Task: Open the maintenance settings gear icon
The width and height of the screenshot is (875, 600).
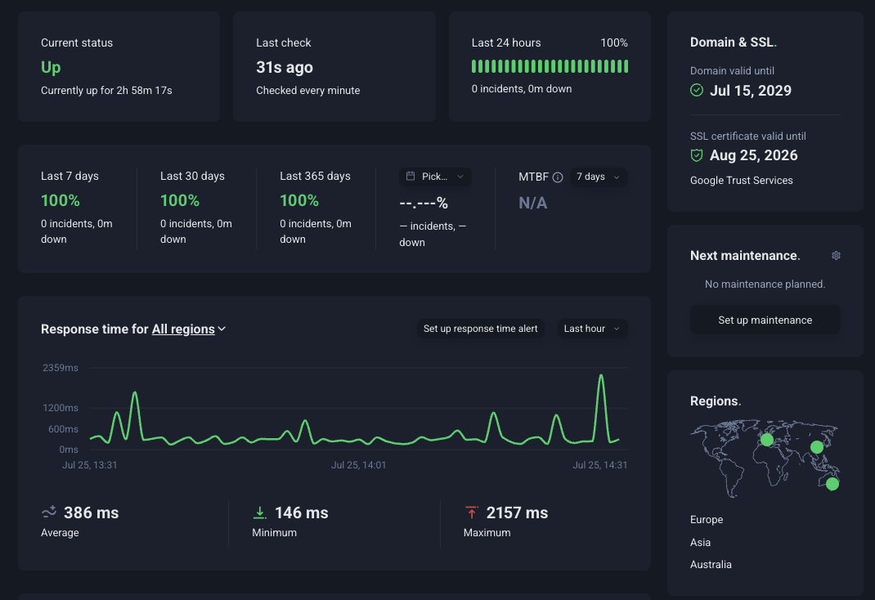Action: pos(836,255)
